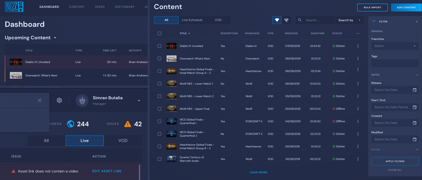Check WoW MDI - Lower Match 1 checkbox
The height and width of the screenshot is (180, 422).
(159, 84)
